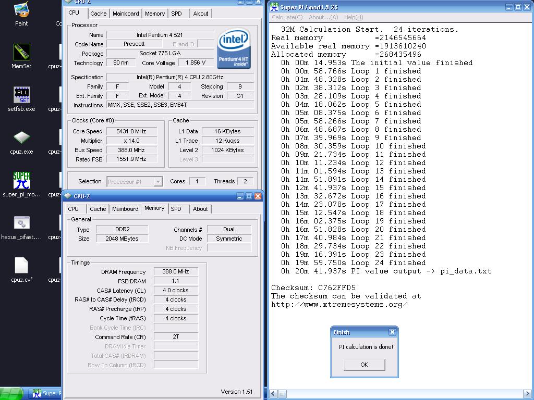Click the FSB:DRAM 1:1 value
The width and height of the screenshot is (534, 400).
[x=176, y=281]
